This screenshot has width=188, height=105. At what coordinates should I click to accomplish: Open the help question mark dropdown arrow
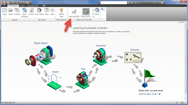[165, 3]
